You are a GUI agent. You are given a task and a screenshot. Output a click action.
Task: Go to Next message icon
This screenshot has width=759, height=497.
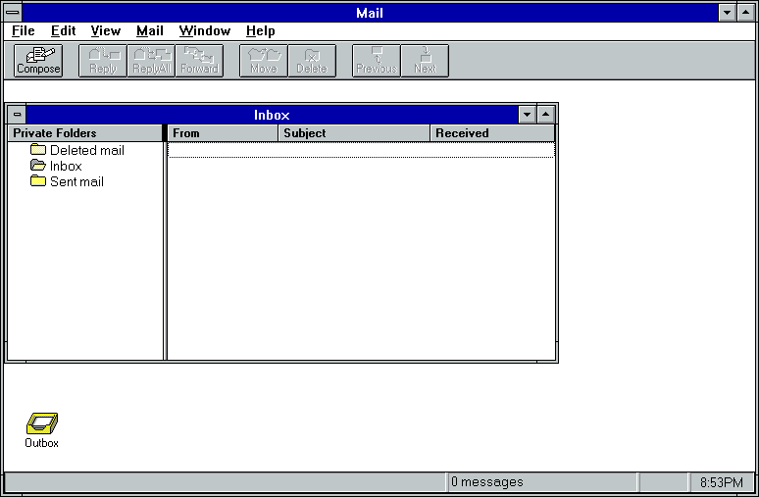425,61
